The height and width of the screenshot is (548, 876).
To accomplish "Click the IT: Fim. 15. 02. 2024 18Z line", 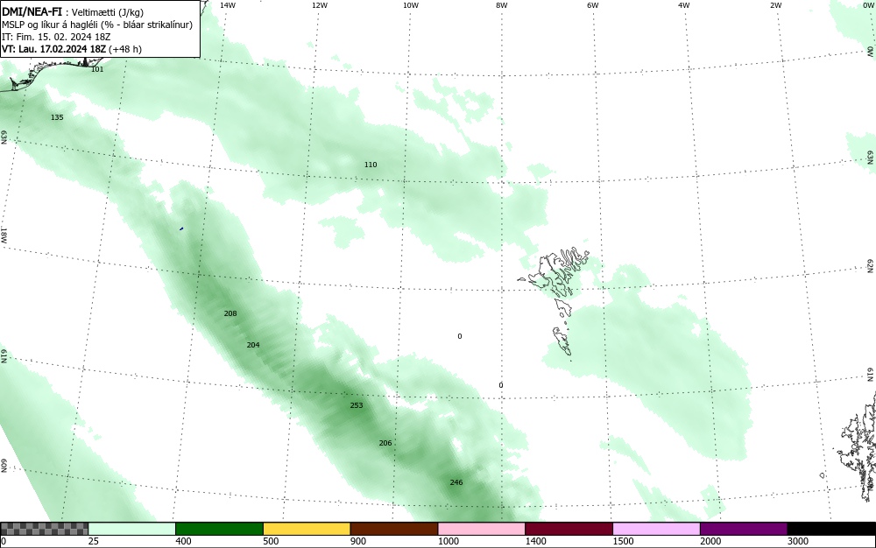I will pos(56,37).
